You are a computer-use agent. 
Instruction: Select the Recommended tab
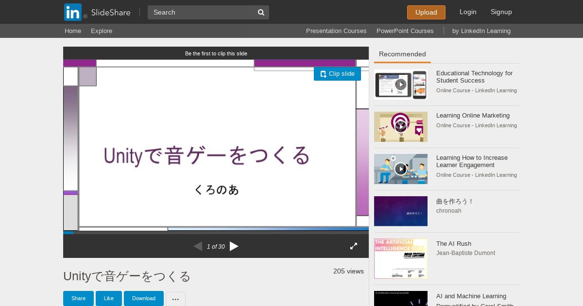click(x=402, y=54)
